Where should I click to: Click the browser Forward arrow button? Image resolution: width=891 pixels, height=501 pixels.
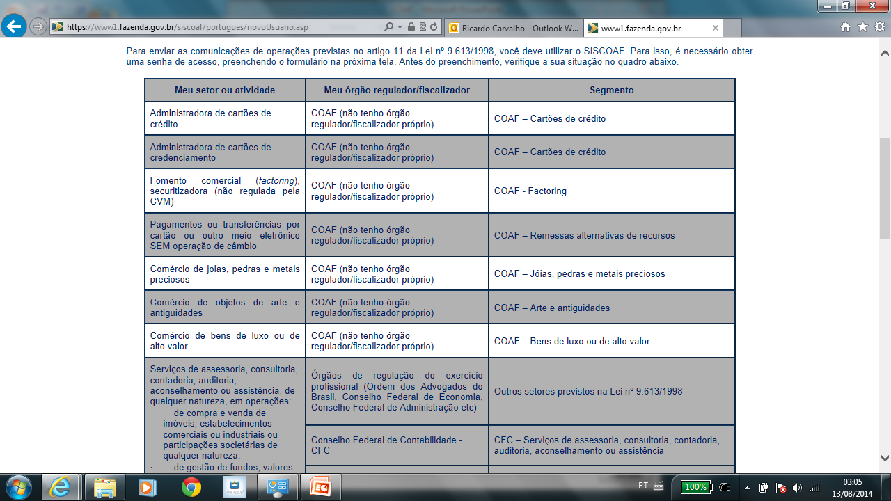pyautogui.click(x=38, y=27)
